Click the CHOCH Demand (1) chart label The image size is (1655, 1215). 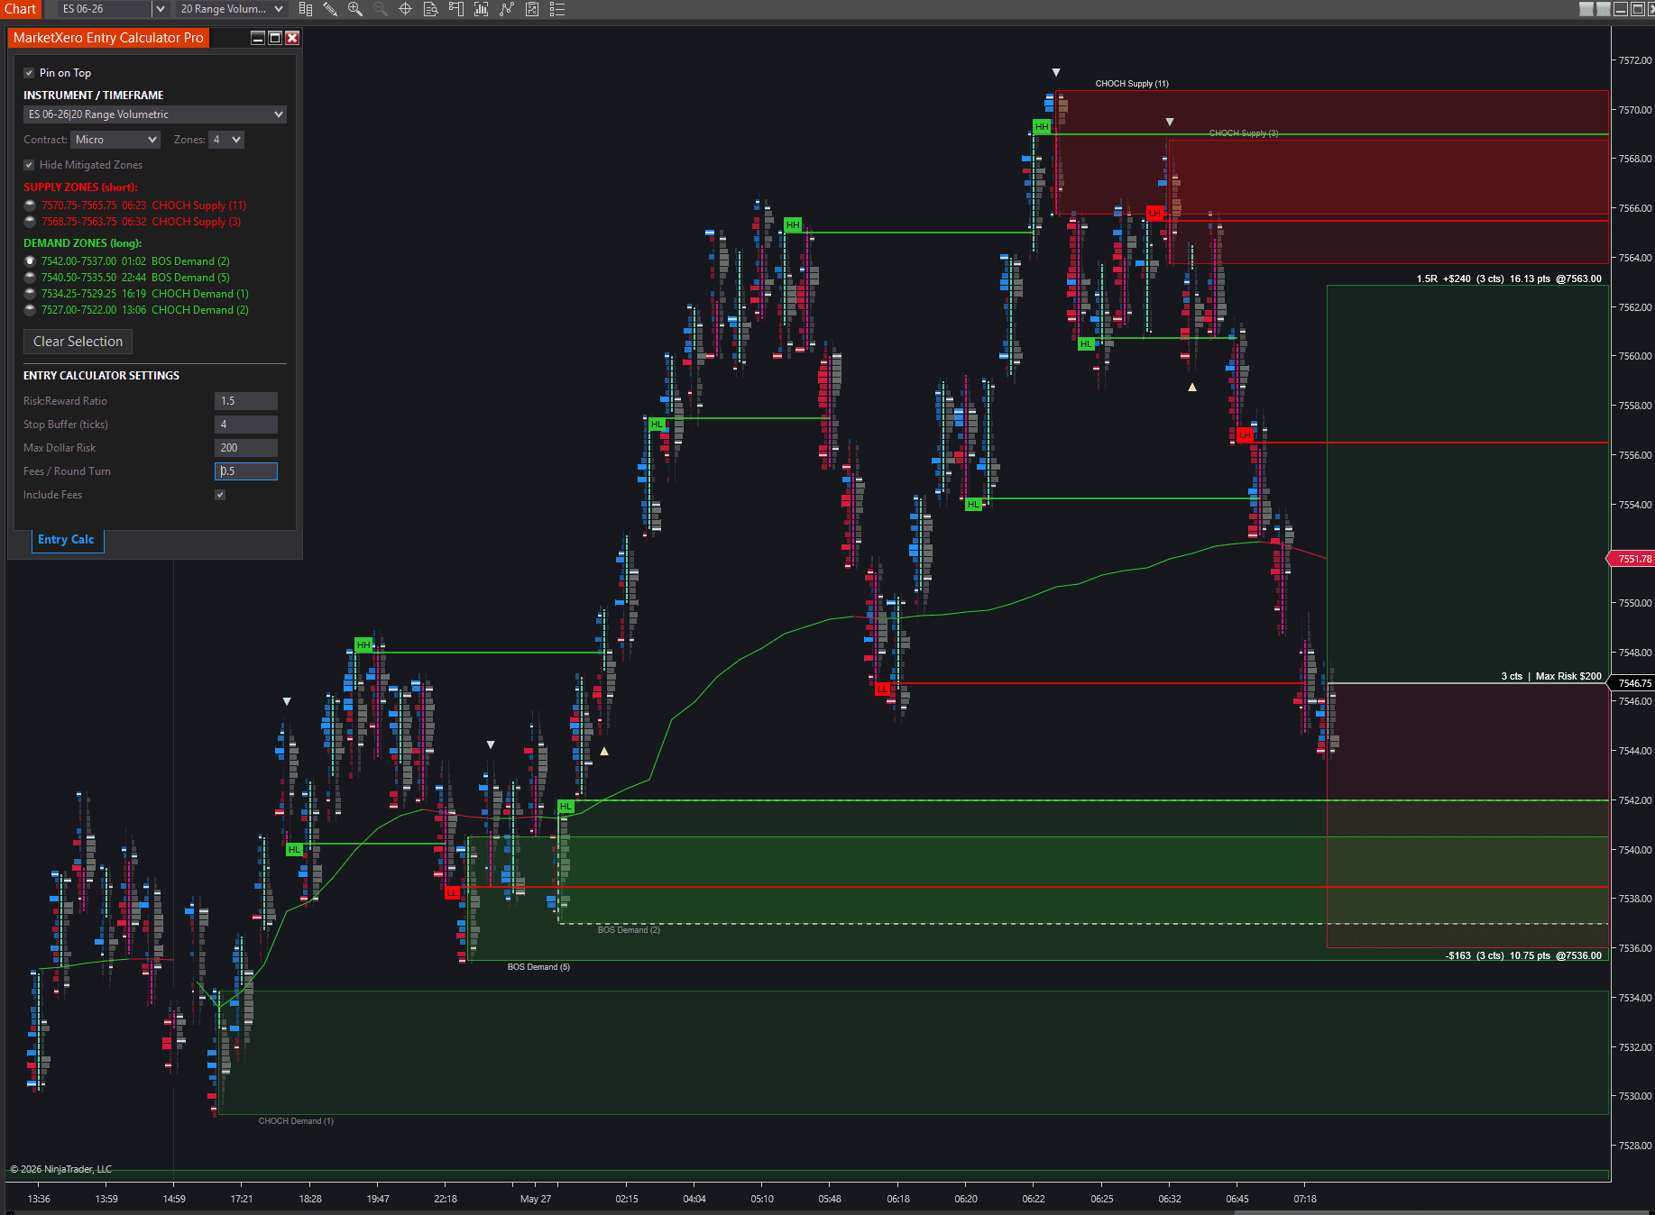click(x=296, y=1121)
